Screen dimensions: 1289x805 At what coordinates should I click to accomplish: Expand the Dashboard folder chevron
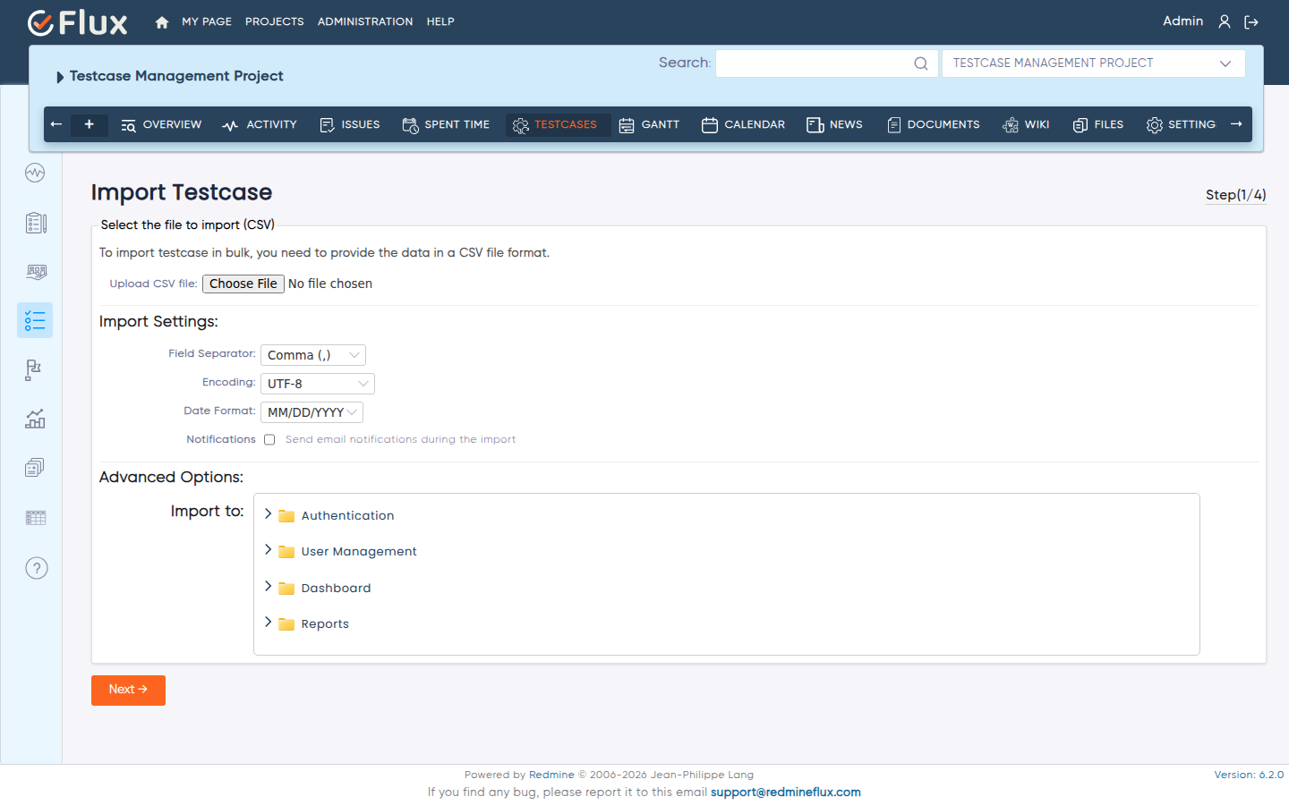(268, 586)
